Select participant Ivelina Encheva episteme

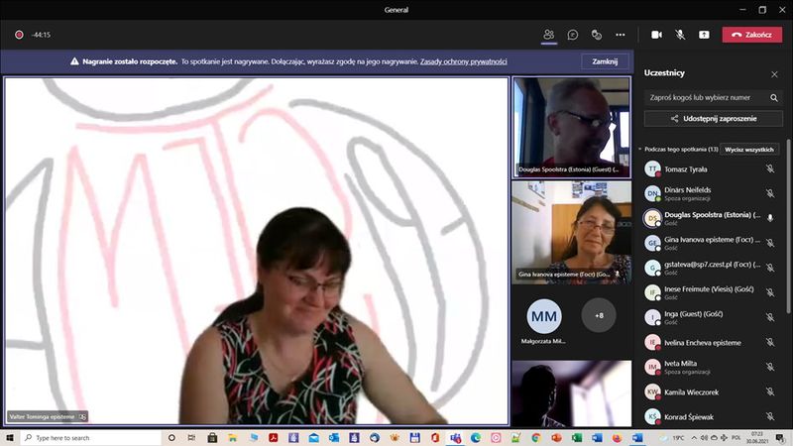[709, 342]
